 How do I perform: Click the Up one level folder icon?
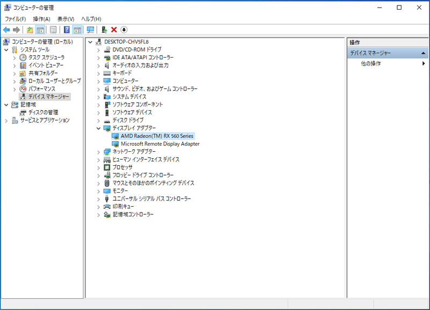[30, 30]
